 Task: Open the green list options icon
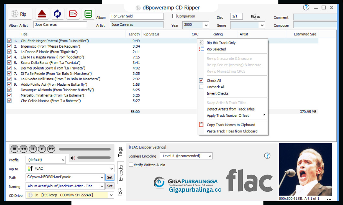[x=88, y=14]
